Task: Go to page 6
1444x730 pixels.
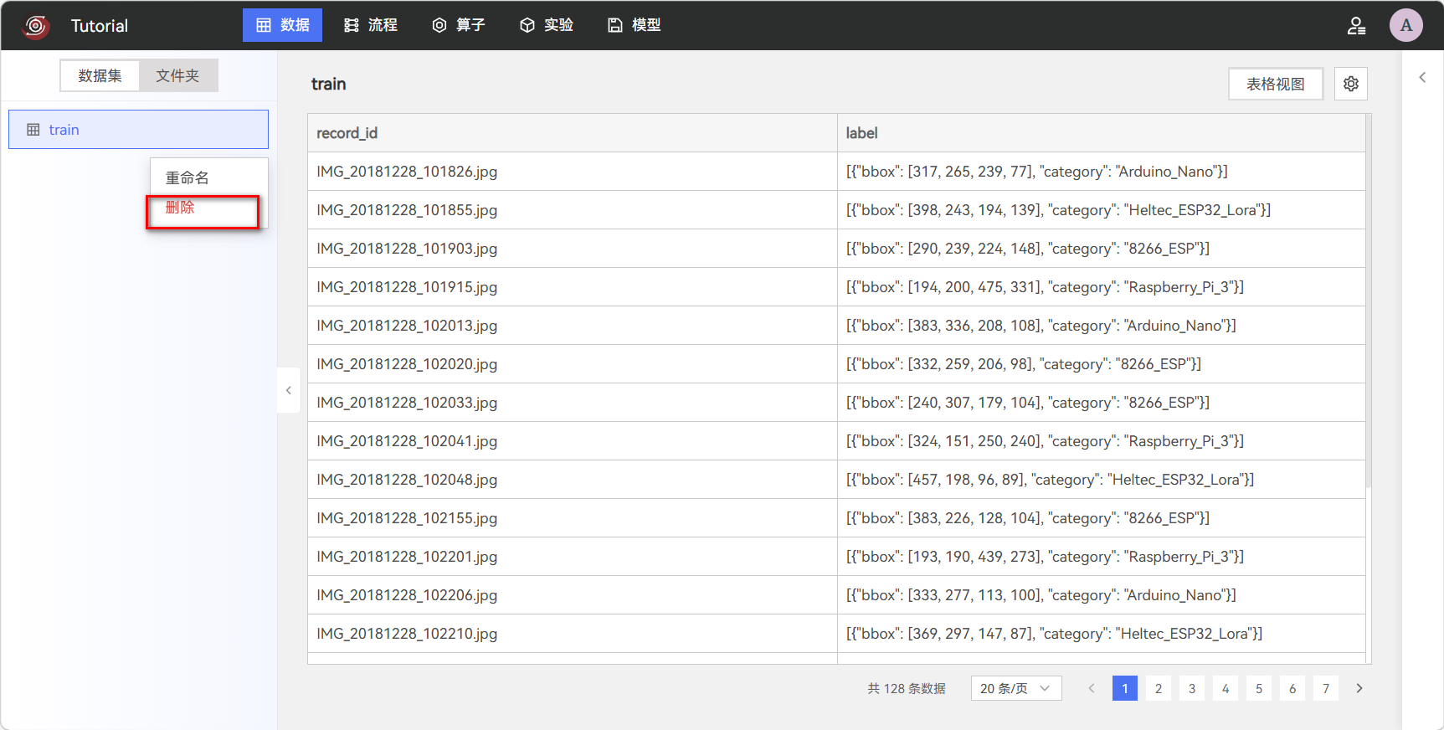Action: 1292,688
